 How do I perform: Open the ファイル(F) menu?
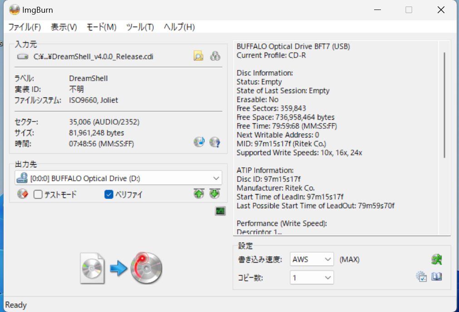25,27
